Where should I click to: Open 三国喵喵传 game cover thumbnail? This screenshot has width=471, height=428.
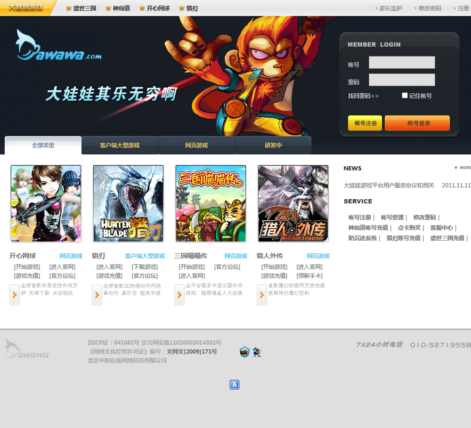[x=211, y=203]
